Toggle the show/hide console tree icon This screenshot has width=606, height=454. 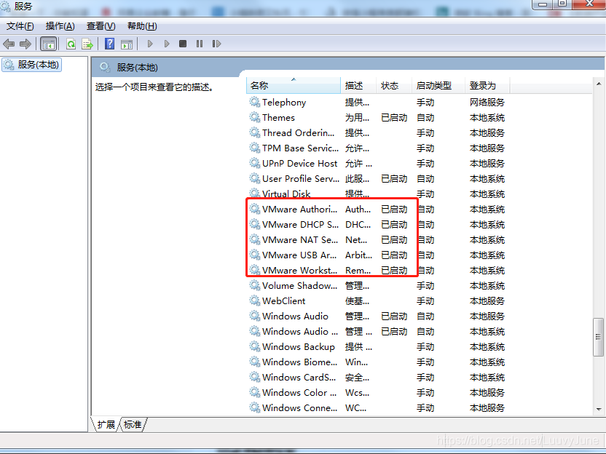tap(49, 44)
